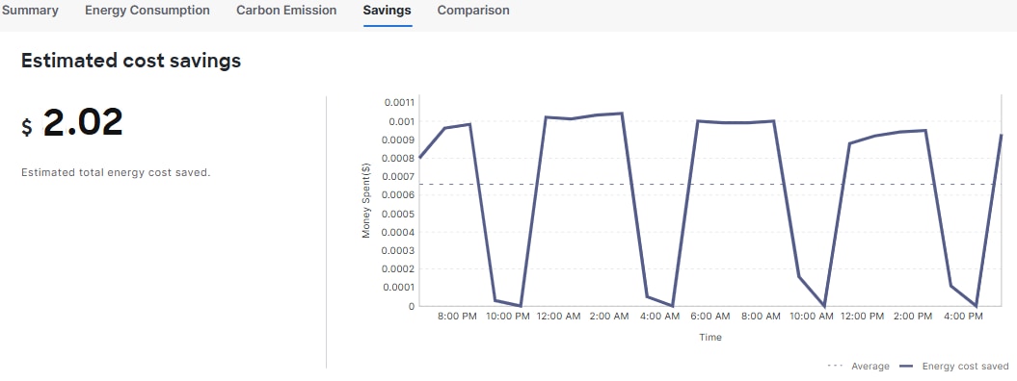Click the 0.001 y-axis value

click(x=401, y=121)
